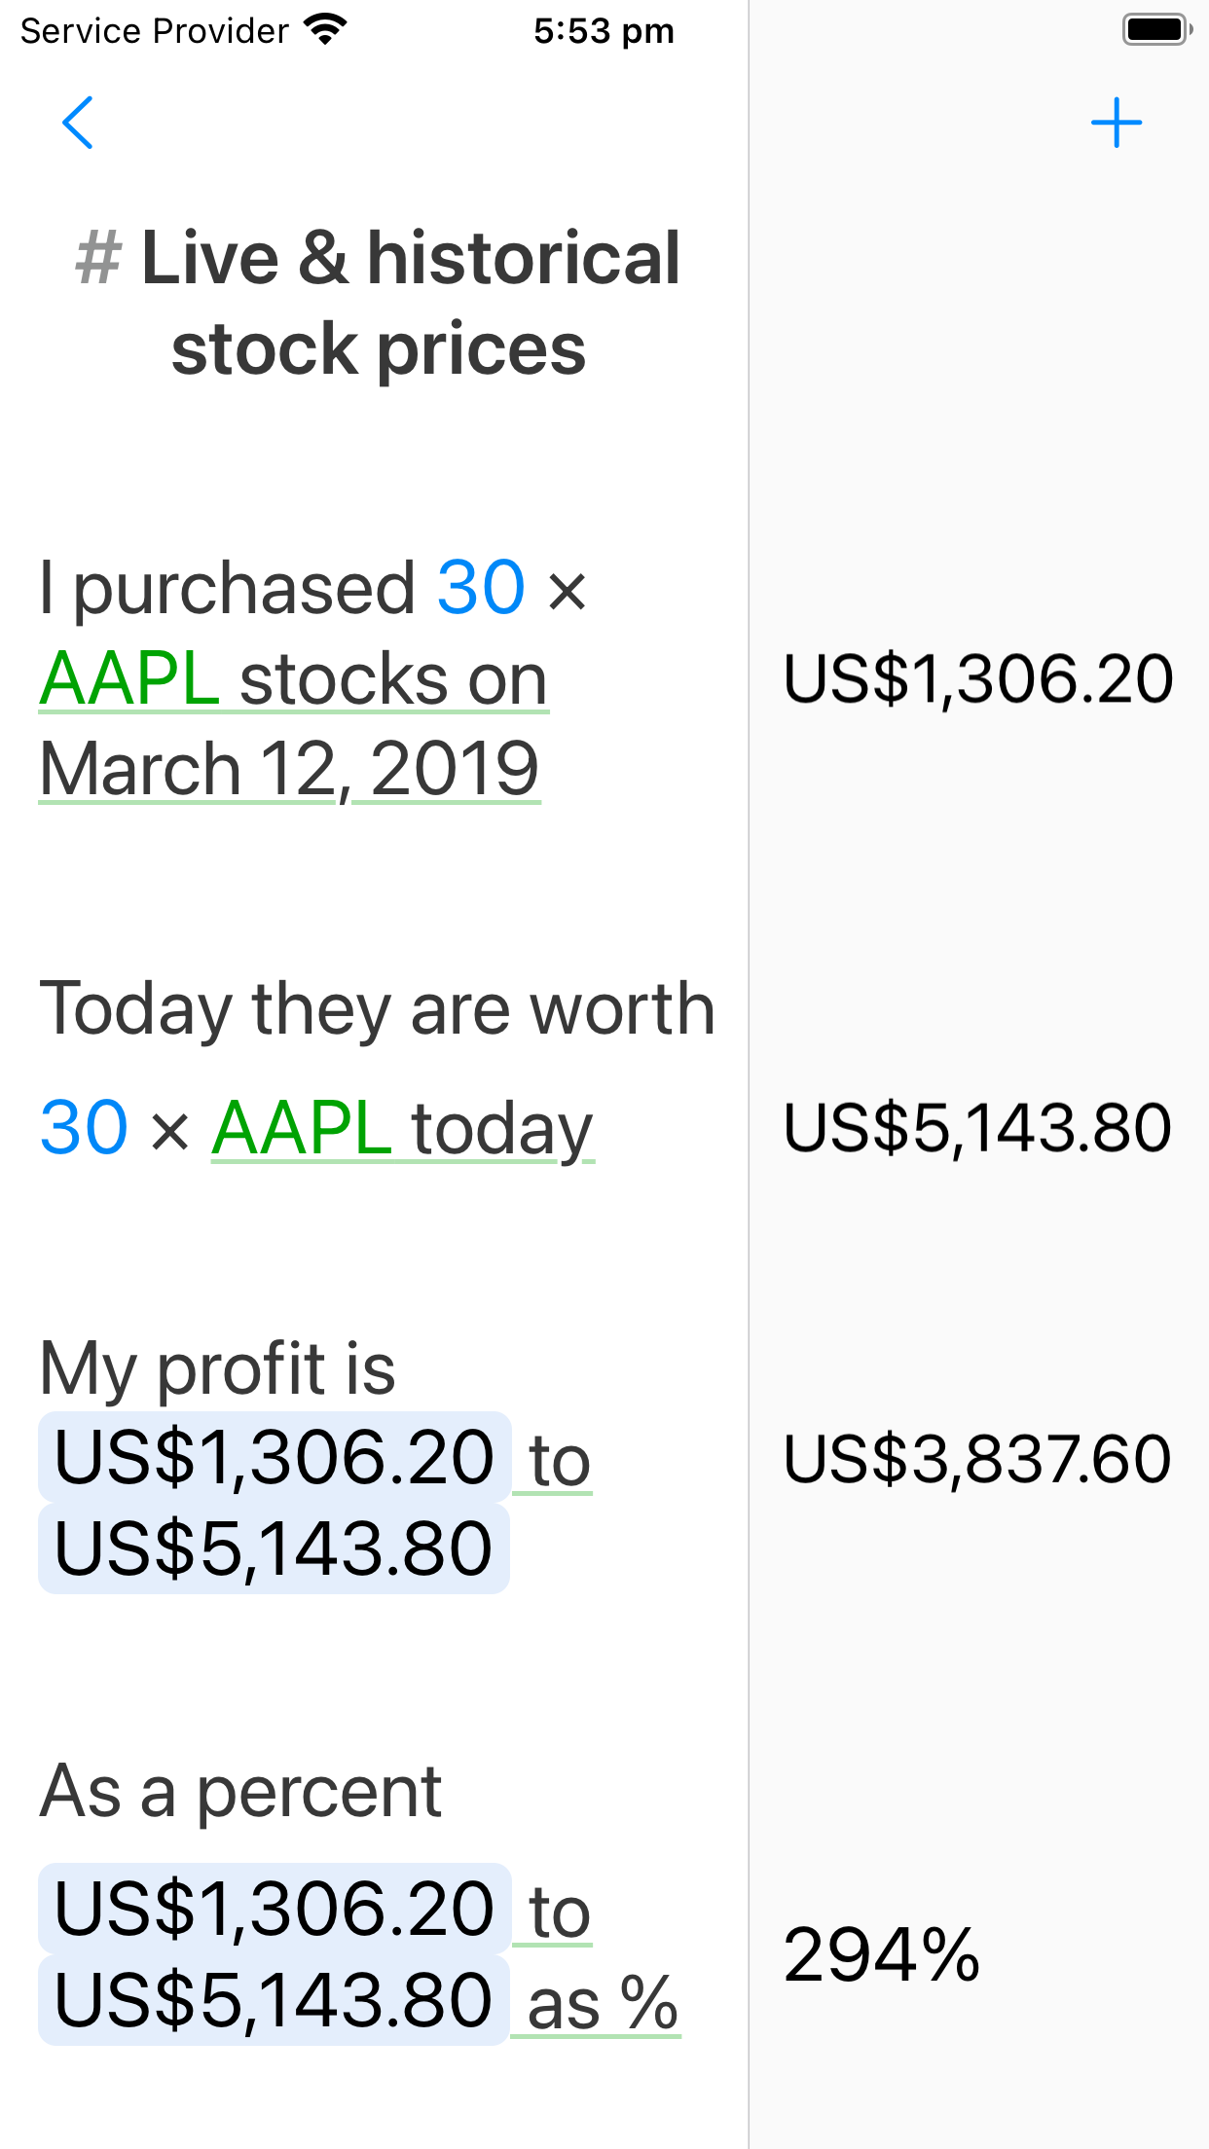Click the March 12, 2019 date text
1209x2149 pixels.
pos(289,769)
